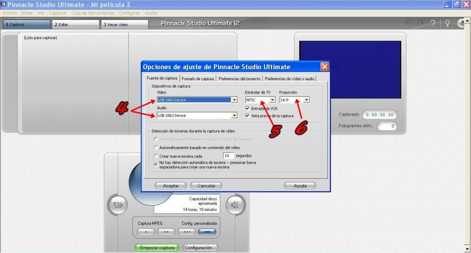This screenshot has height=253, width=471.
Task: Click the speaker audio input button
Action: tap(235, 205)
